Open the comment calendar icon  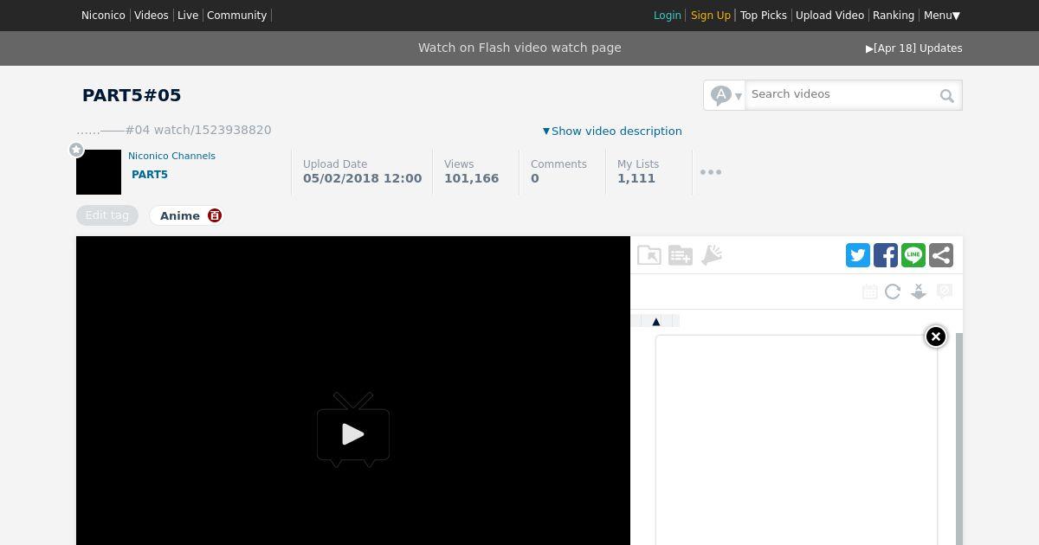tap(870, 292)
